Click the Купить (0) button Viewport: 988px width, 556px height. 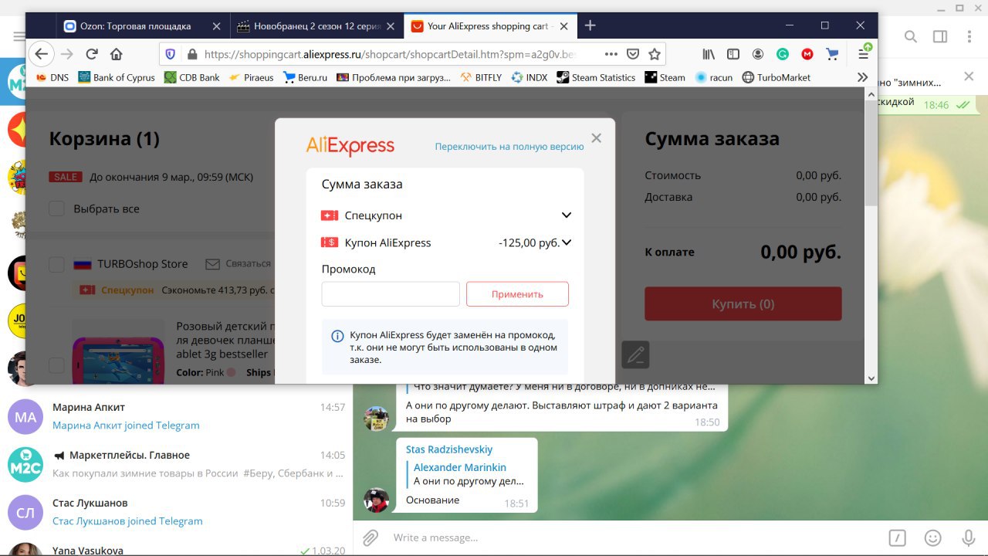pos(743,303)
